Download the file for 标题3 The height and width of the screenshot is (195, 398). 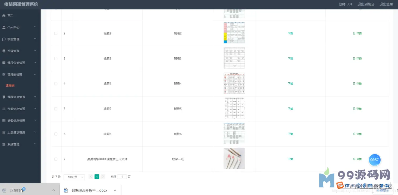(290, 58)
